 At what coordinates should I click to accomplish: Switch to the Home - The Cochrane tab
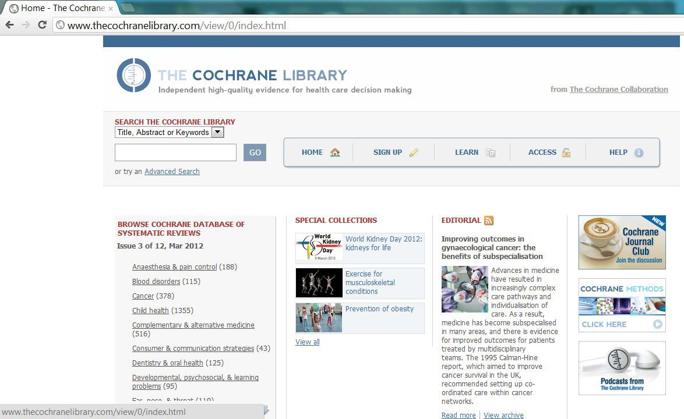pyautogui.click(x=61, y=8)
